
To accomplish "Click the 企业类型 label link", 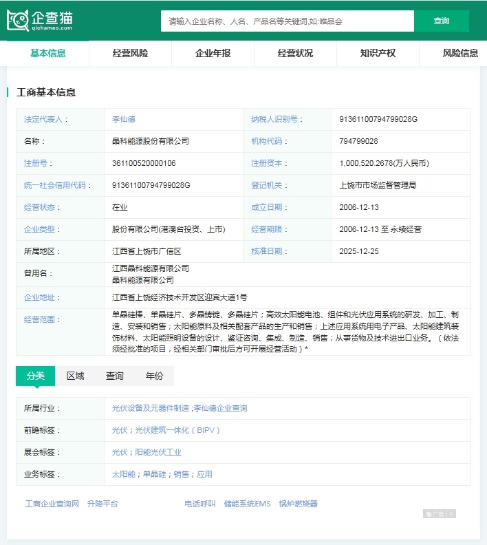I will pyautogui.click(x=39, y=229).
